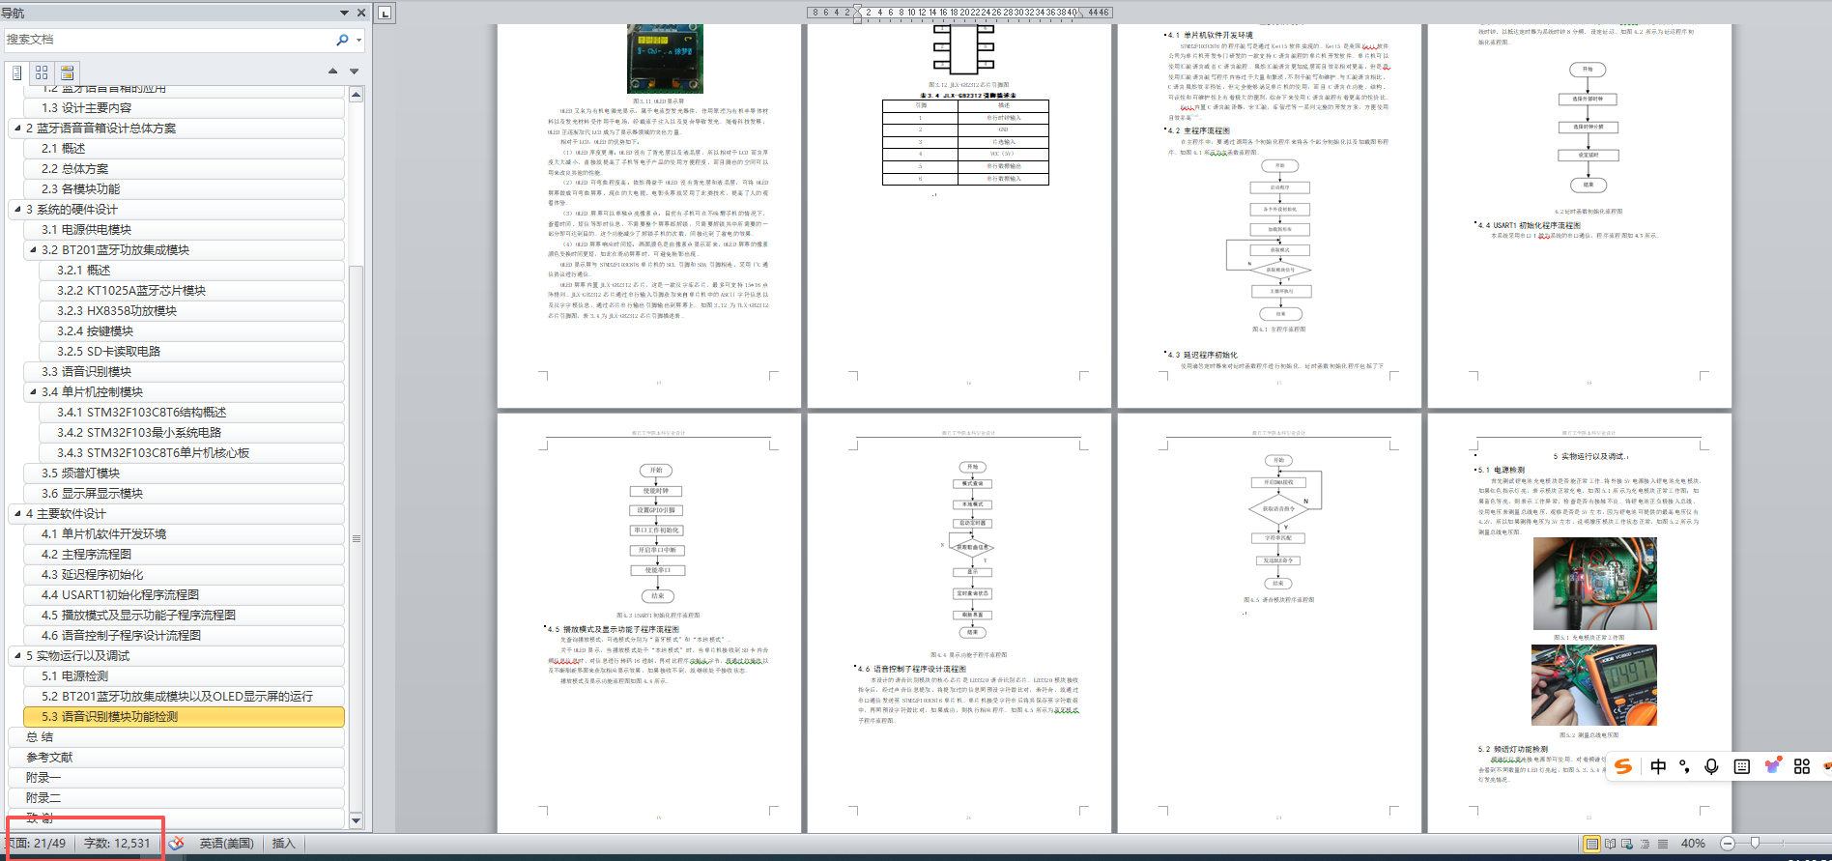Screen dimensions: 1832x861
Task: Close the navigation pane
Action: [x=361, y=13]
